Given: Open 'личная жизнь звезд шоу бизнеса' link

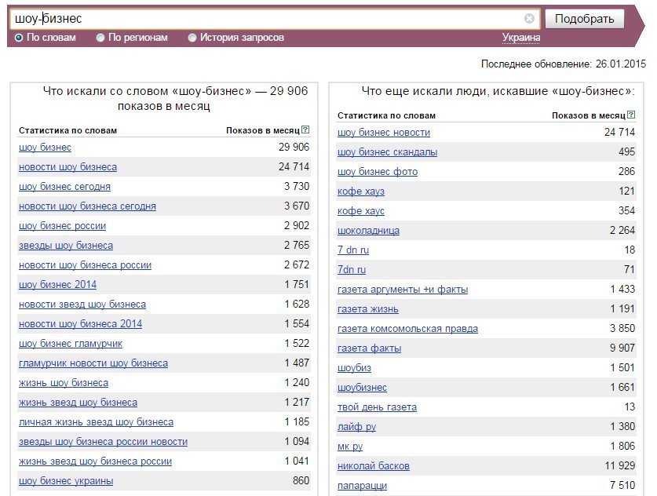Looking at the screenshot, I should tap(96, 422).
